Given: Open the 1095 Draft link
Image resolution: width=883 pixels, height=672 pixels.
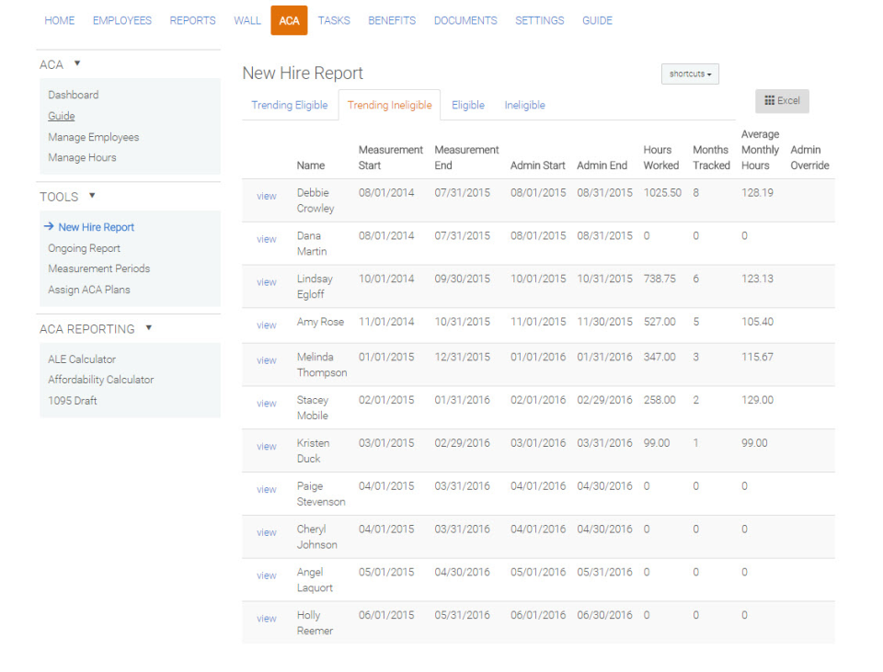Looking at the screenshot, I should [72, 401].
